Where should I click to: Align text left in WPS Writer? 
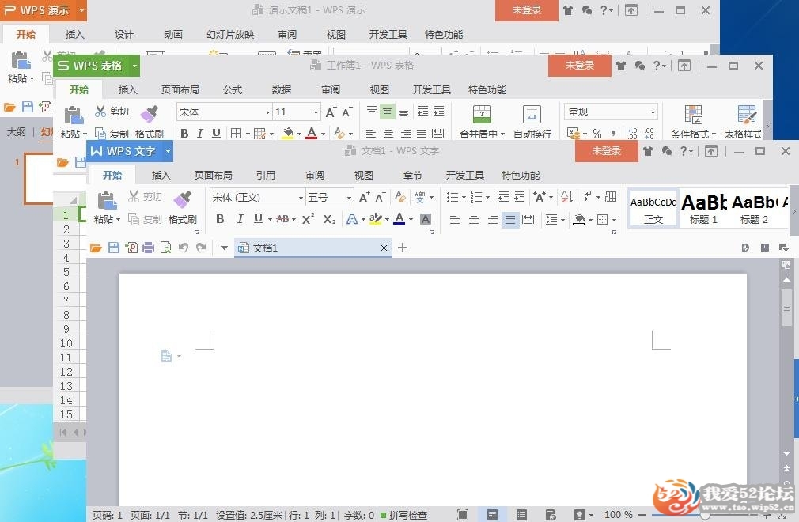coord(455,220)
